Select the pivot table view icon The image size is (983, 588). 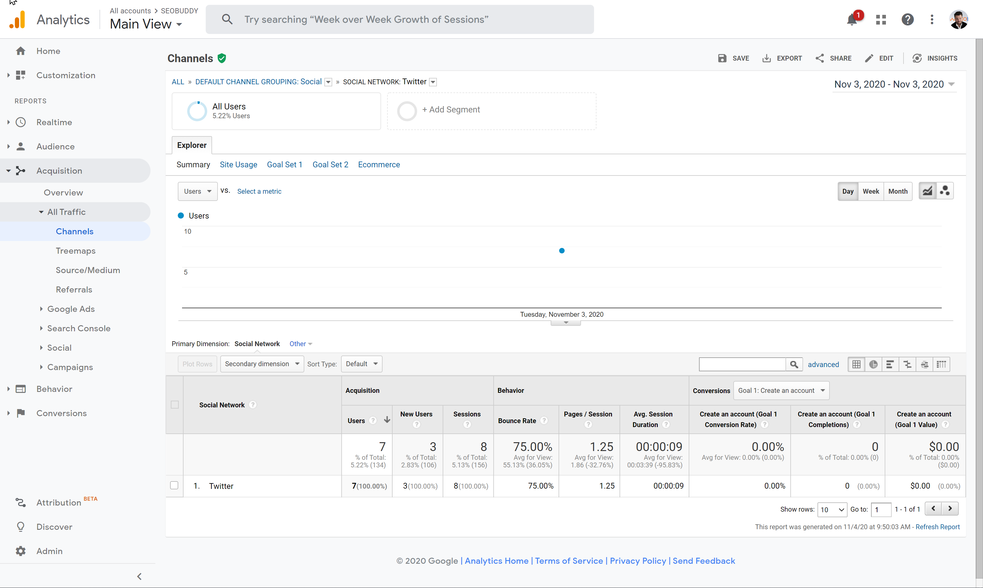coord(941,364)
